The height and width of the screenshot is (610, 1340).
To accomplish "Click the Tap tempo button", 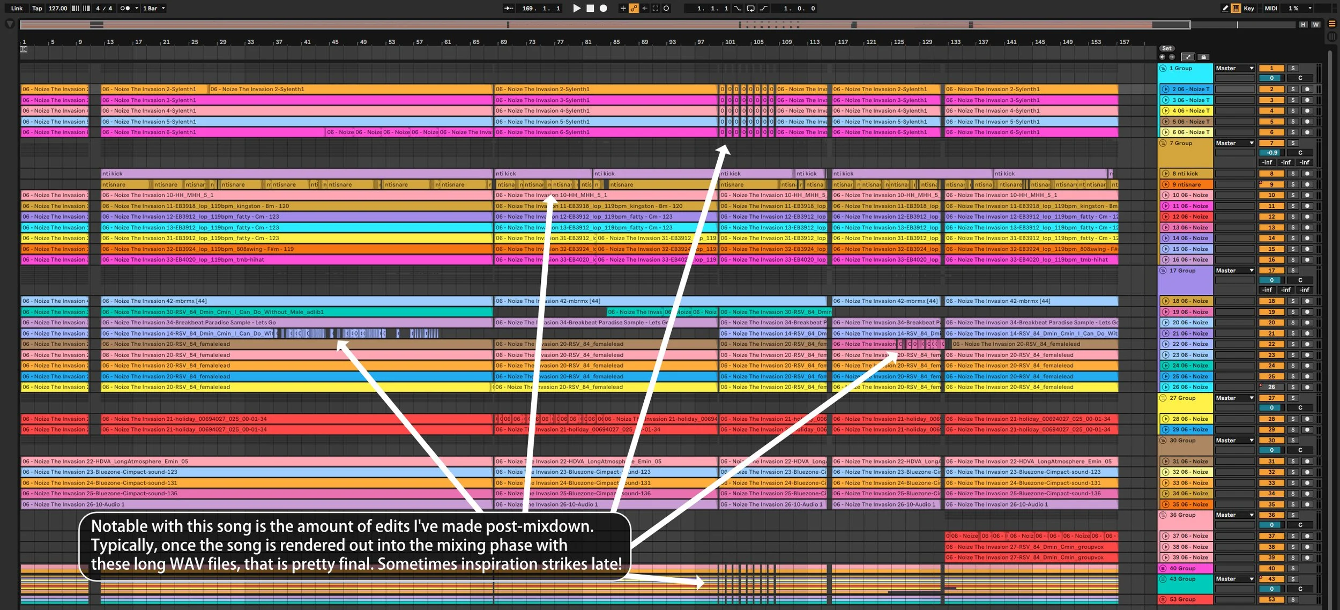I will pyautogui.click(x=36, y=8).
